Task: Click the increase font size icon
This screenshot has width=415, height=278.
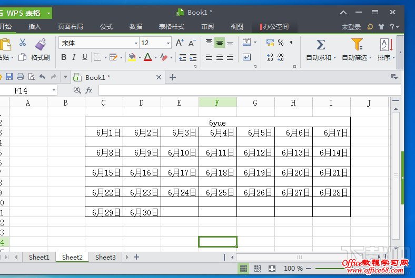Action: tap(180, 43)
